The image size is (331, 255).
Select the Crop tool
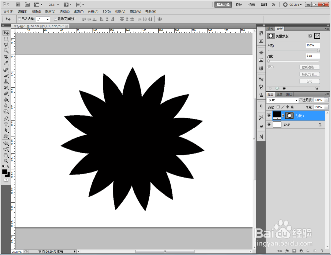(x=6, y=57)
